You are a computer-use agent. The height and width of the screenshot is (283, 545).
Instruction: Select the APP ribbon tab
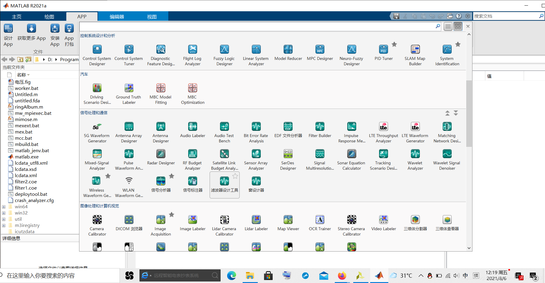(x=82, y=17)
